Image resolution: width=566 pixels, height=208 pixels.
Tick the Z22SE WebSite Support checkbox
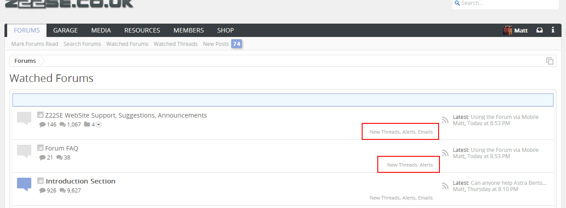click(40, 115)
